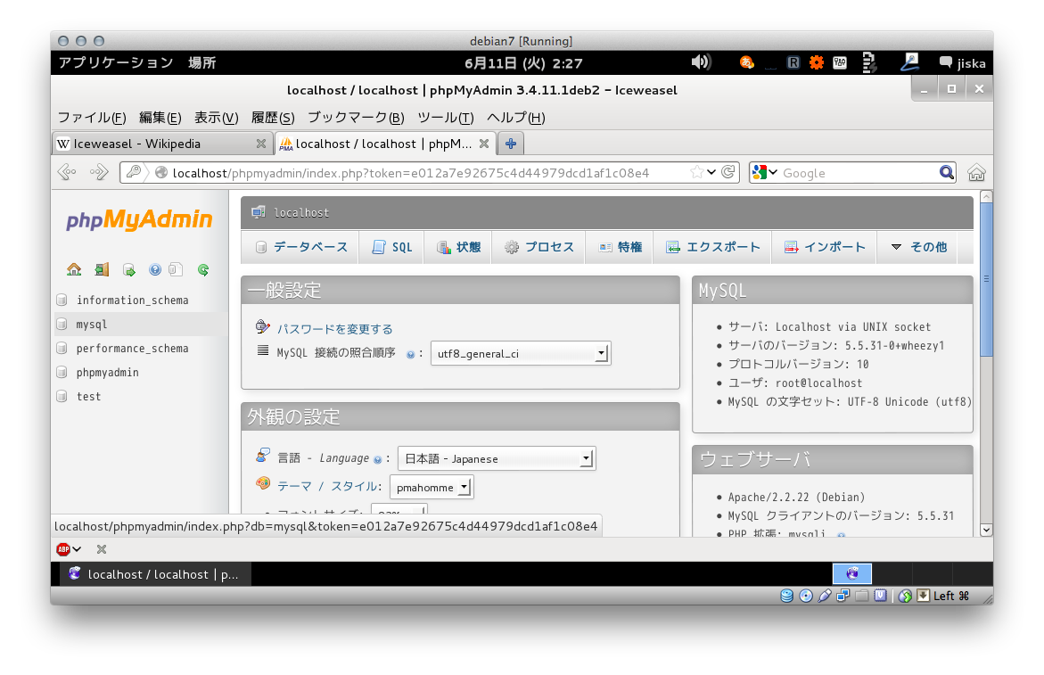This screenshot has height=675, width=1044.
Task: Click the VirtualBox hard disk status icon
Action: click(787, 596)
